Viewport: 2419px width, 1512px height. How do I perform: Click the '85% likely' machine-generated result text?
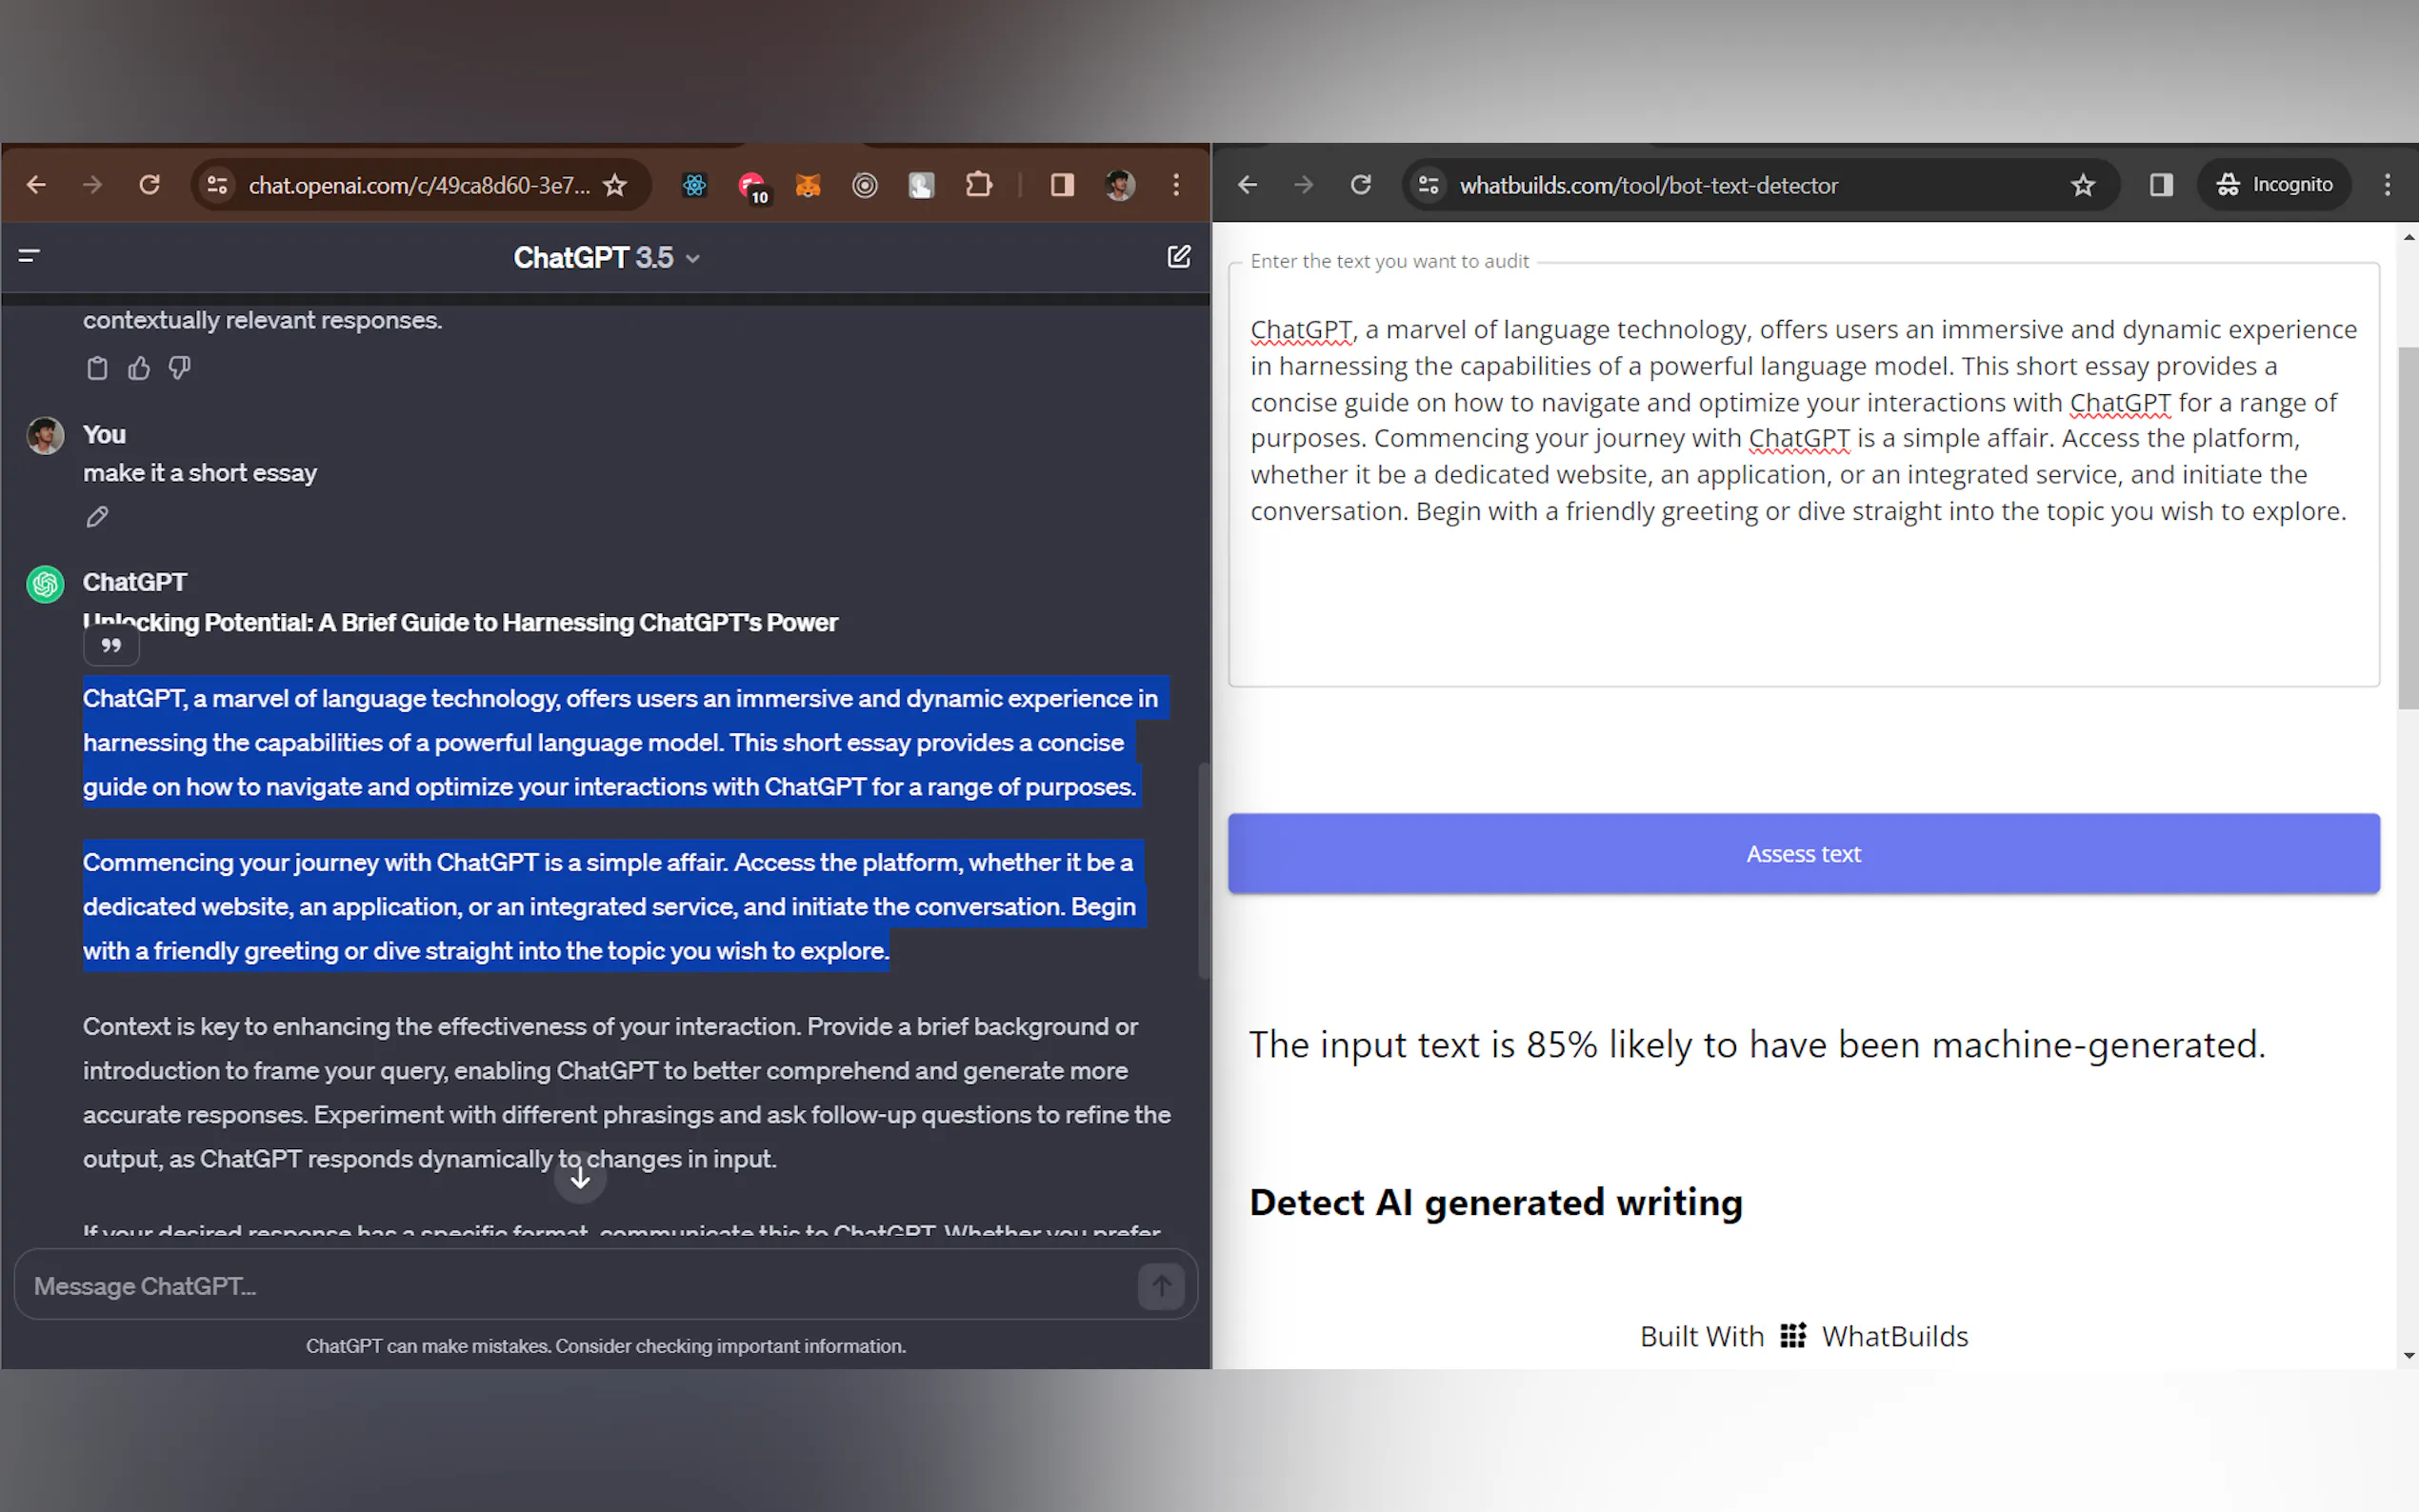[1757, 1045]
